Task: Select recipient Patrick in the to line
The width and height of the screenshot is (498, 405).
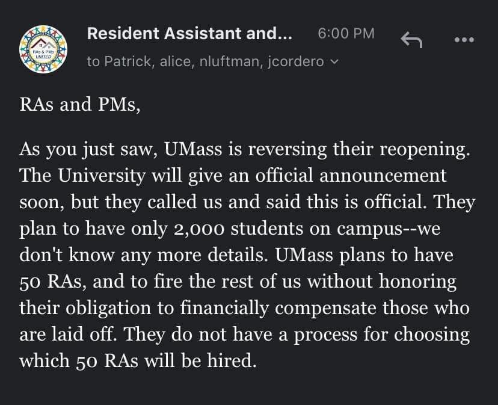Action: [129, 61]
